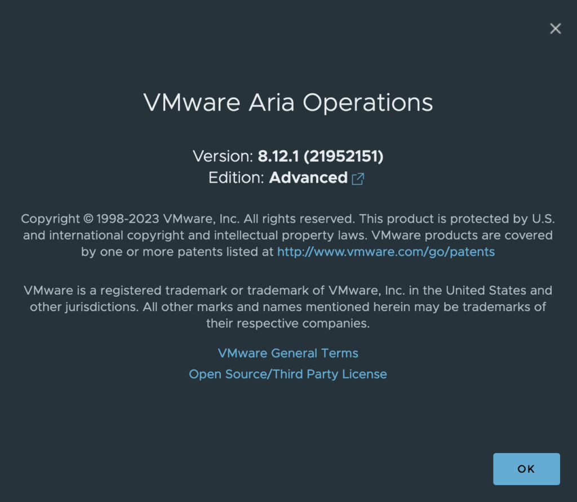Open the VMware General Terms link
The image size is (577, 502).
click(x=288, y=353)
